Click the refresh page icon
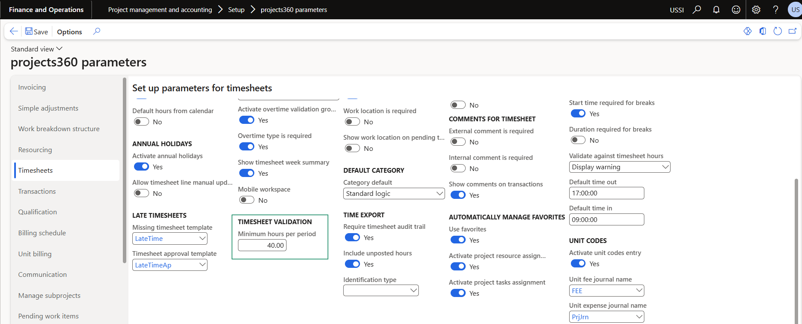Screen dimensions: 802x324 click(777, 31)
